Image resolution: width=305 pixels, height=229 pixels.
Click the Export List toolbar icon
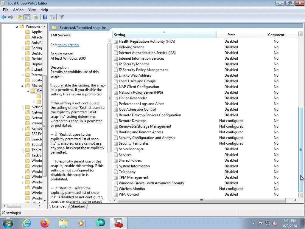pyautogui.click(x=36, y=17)
